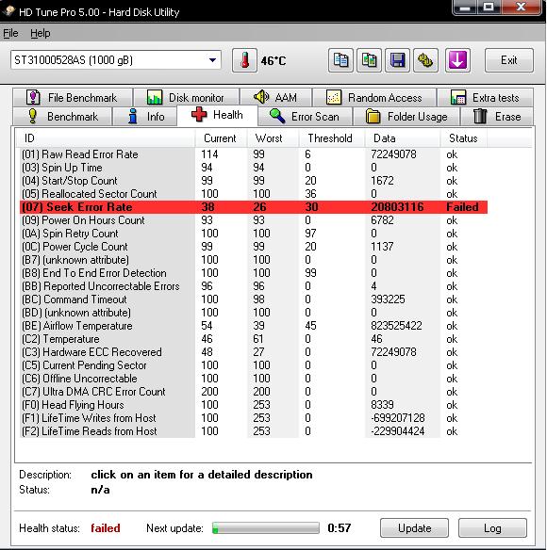Select the (C2) Temperature row
Screen dimensions: 547x550
coord(254,339)
